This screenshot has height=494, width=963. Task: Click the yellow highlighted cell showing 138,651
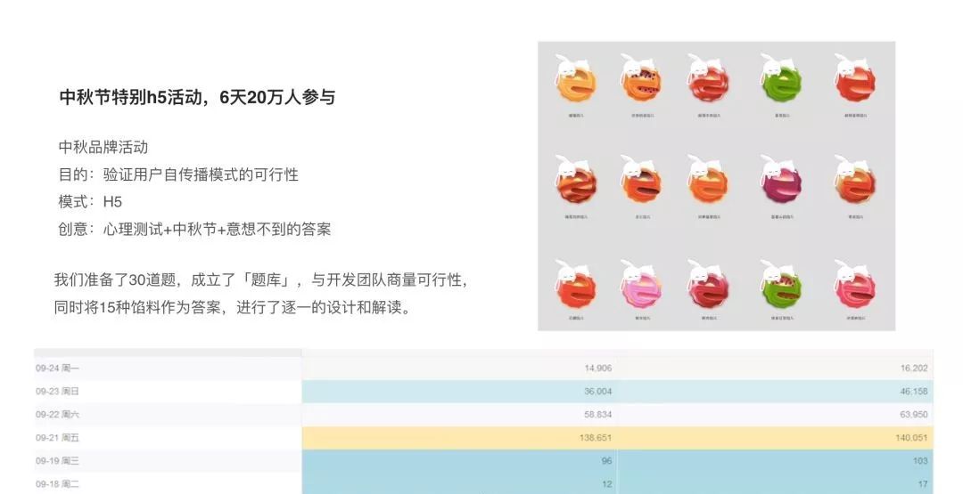(x=459, y=438)
